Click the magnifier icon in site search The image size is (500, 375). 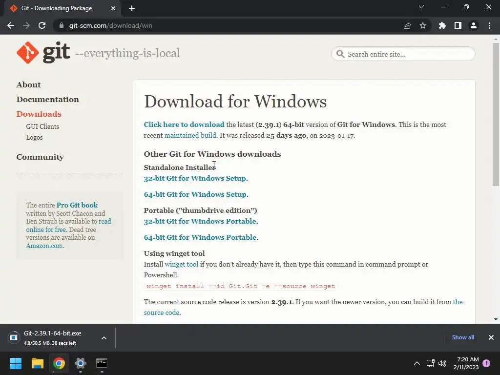pyautogui.click(x=340, y=54)
